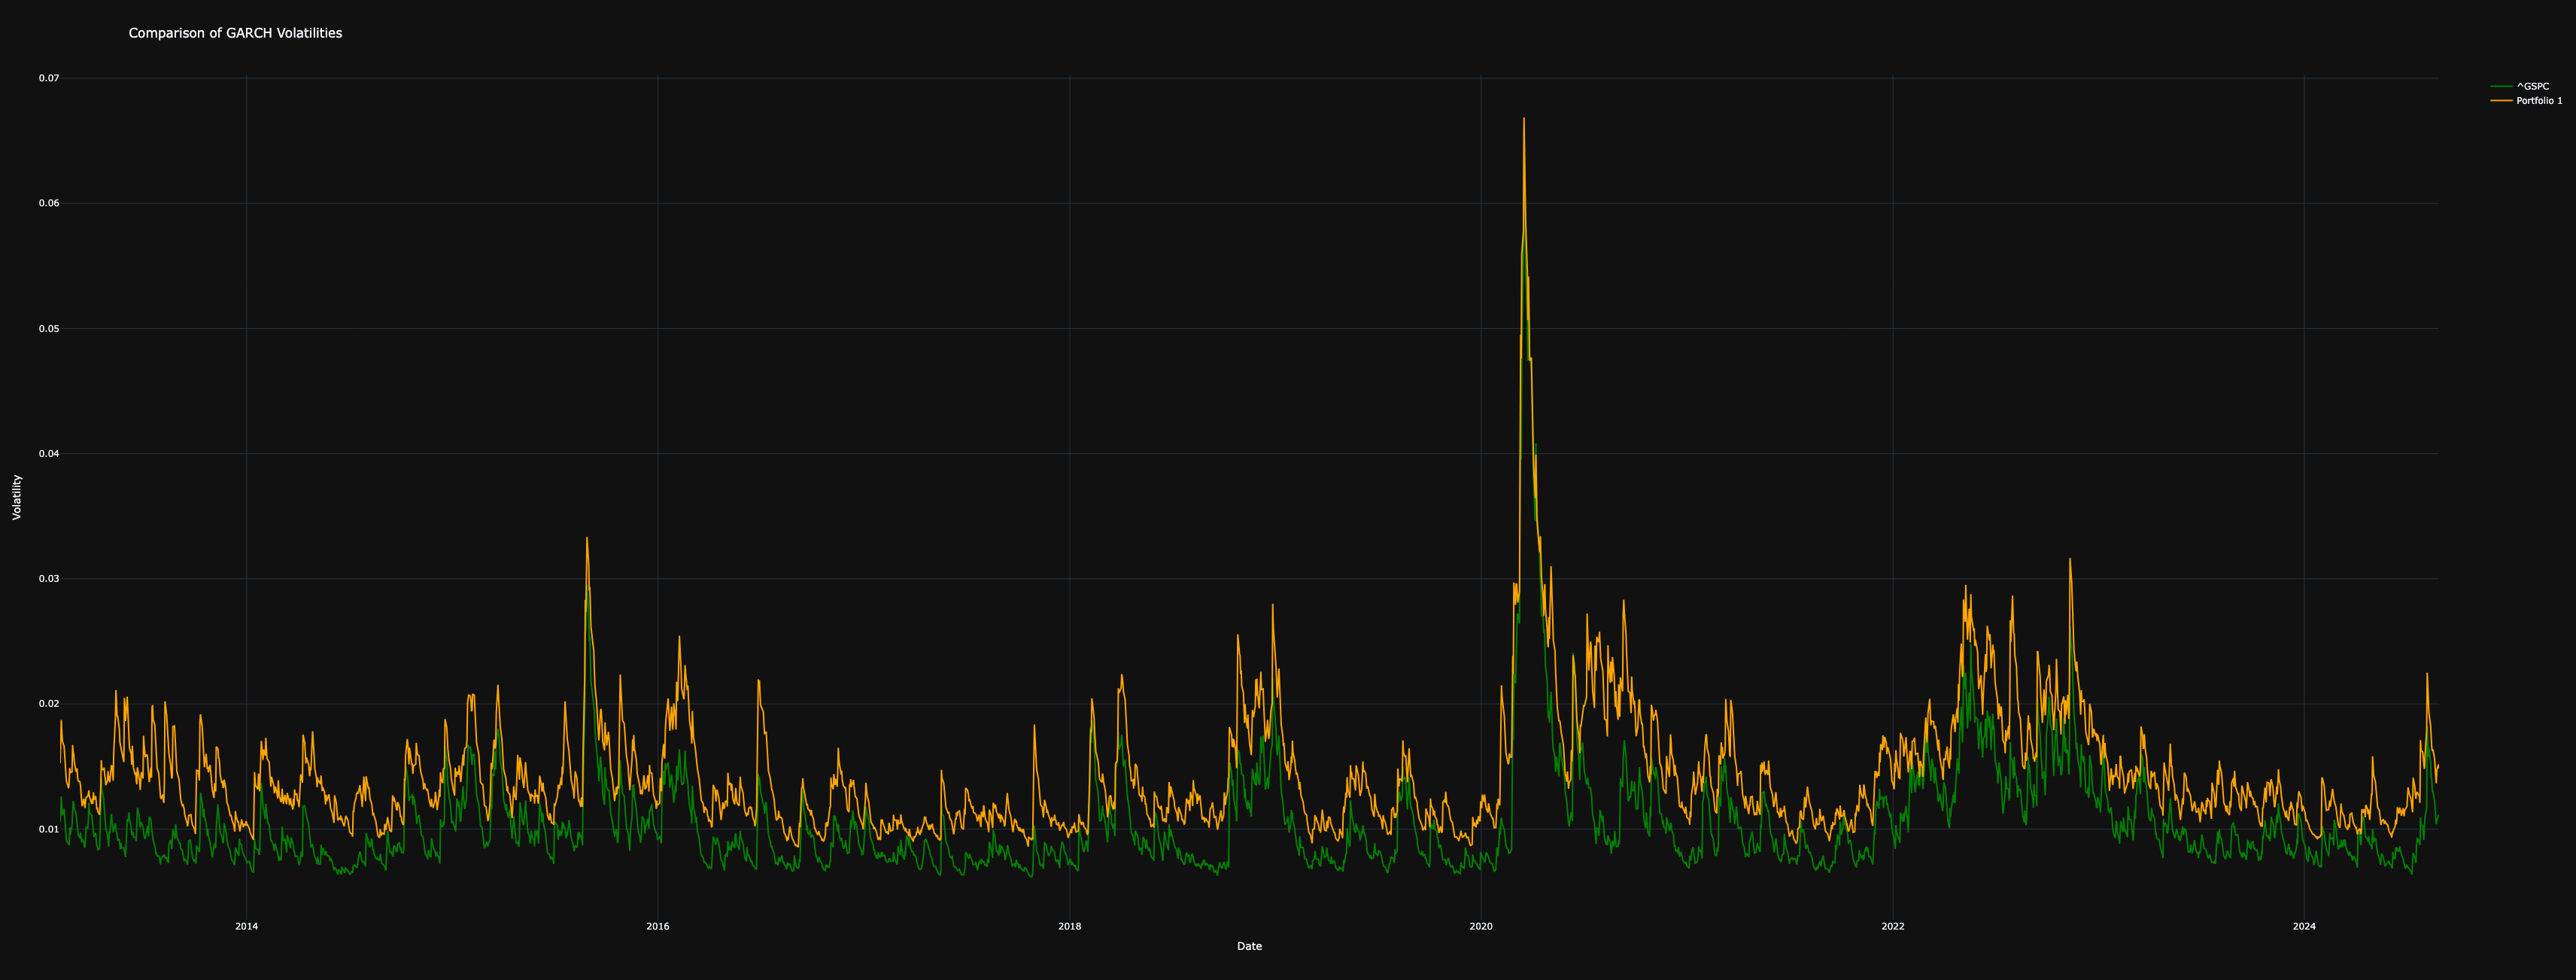Screen dimensions: 2576x980
Task: Click the 0.01 y-axis tick label
Action: coord(49,829)
